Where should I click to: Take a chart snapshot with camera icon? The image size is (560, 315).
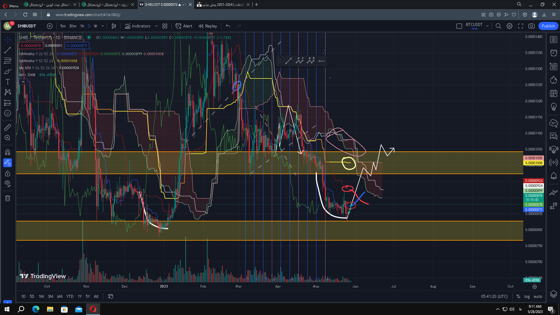(x=532, y=26)
